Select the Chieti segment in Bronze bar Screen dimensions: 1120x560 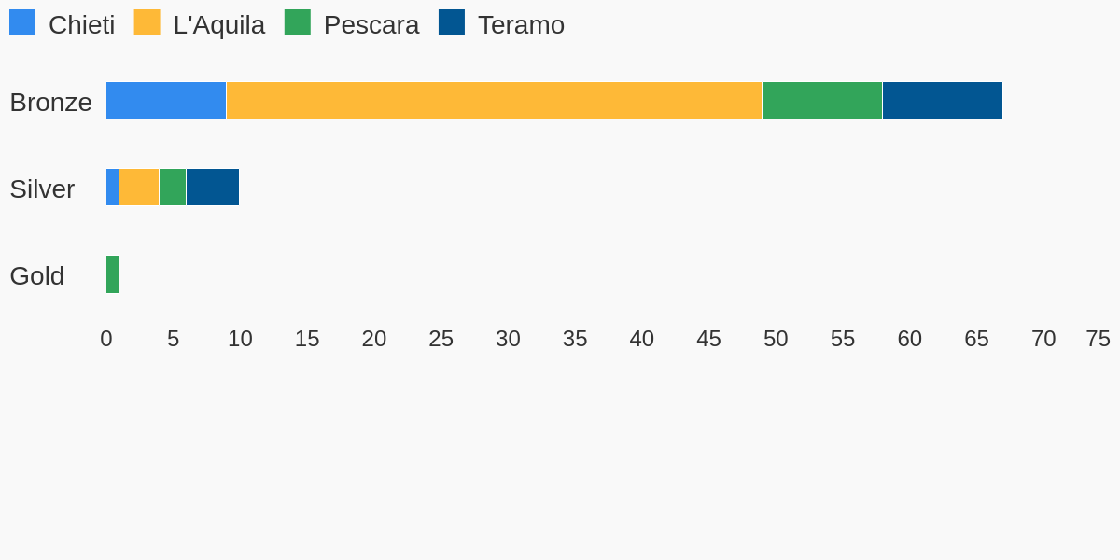[166, 101]
